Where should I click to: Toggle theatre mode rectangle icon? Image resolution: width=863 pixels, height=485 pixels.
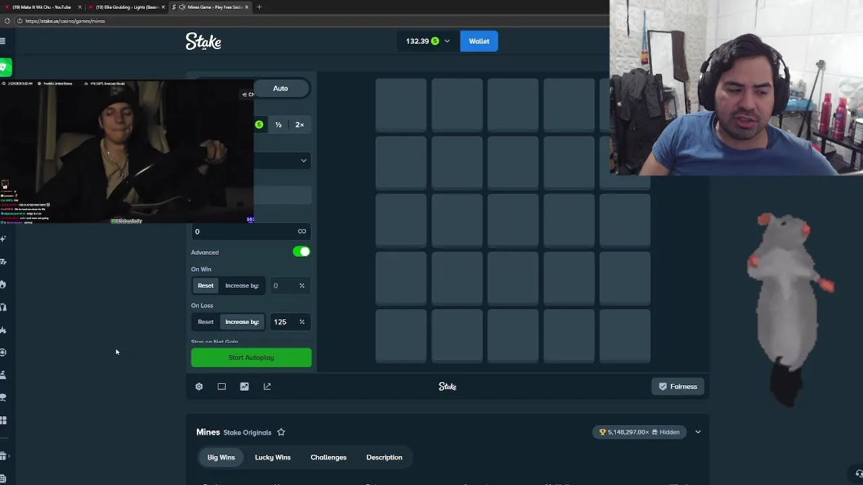click(x=222, y=387)
